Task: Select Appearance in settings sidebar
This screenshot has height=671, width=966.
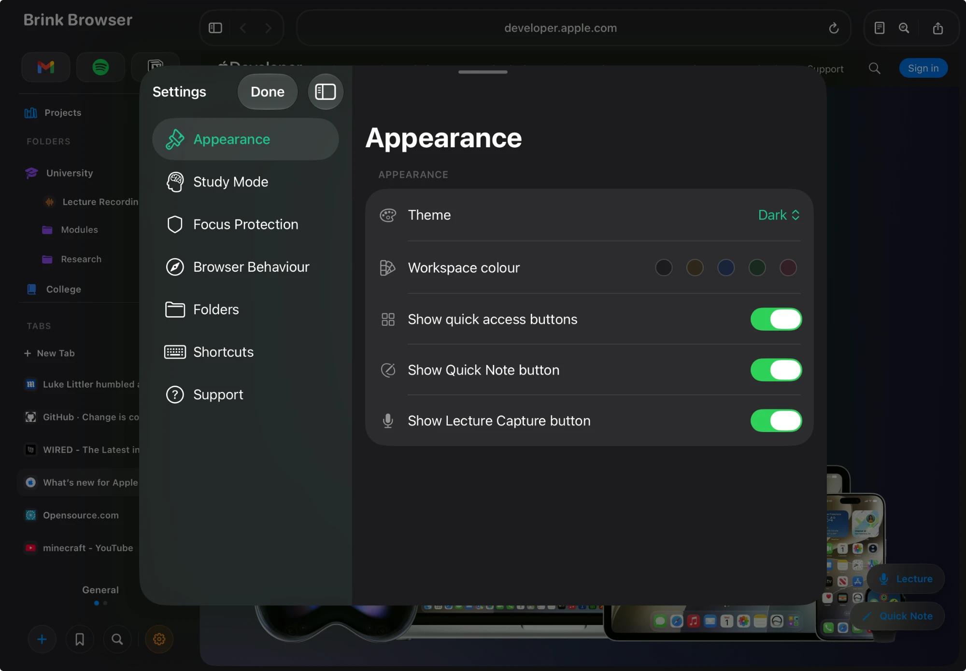Action: (245, 140)
